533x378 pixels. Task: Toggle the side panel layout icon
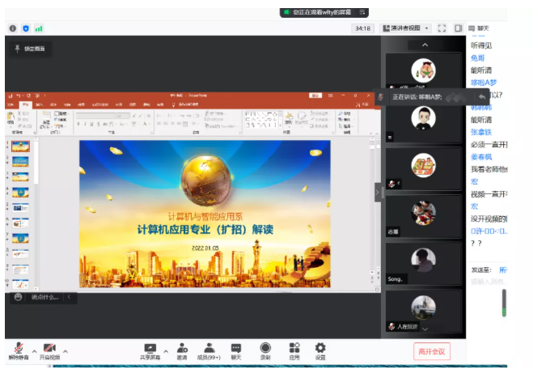pyautogui.click(x=459, y=28)
